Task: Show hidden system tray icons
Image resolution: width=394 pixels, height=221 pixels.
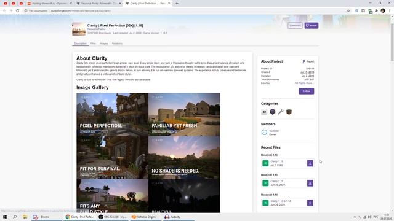Action: tap(355, 217)
